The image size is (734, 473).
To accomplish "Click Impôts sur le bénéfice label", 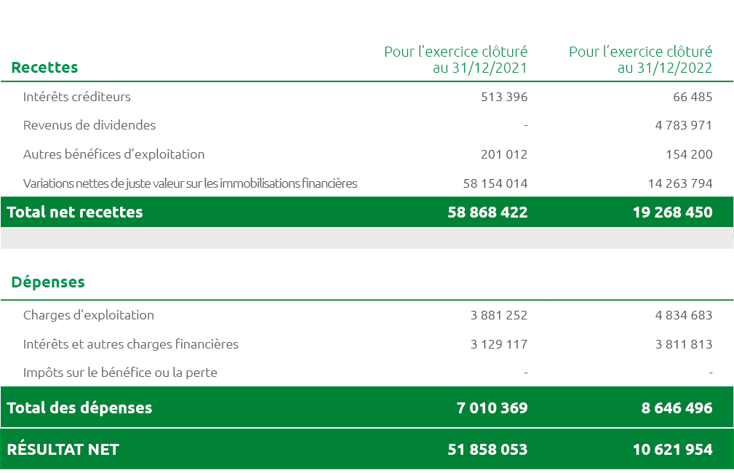I will [120, 373].
